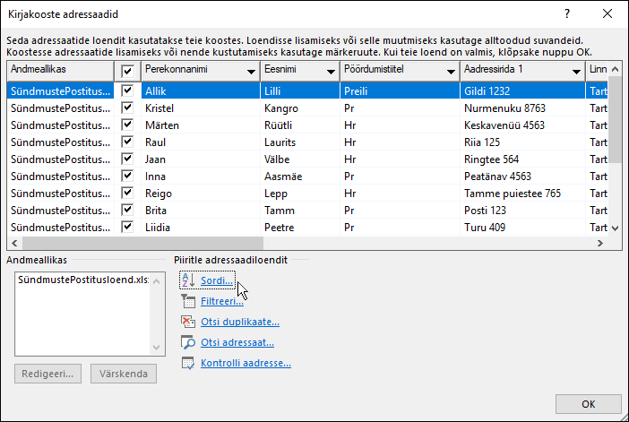Confirm with the OK button
The width and height of the screenshot is (629, 422).
tap(588, 404)
